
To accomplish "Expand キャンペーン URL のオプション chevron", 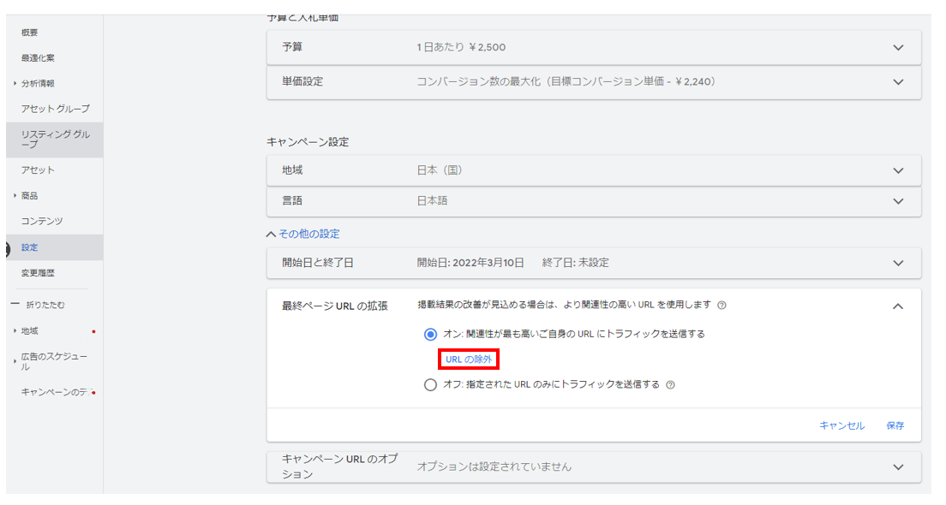I will point(898,467).
